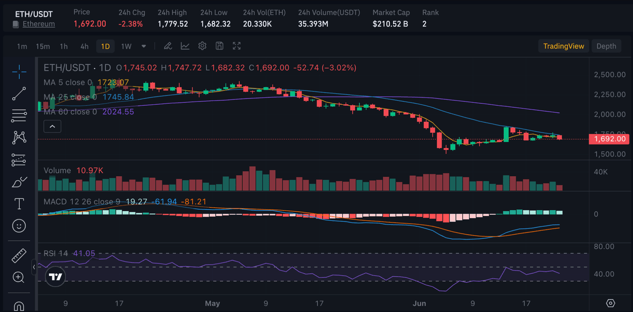Switch to 1h timeframe

tap(64, 46)
